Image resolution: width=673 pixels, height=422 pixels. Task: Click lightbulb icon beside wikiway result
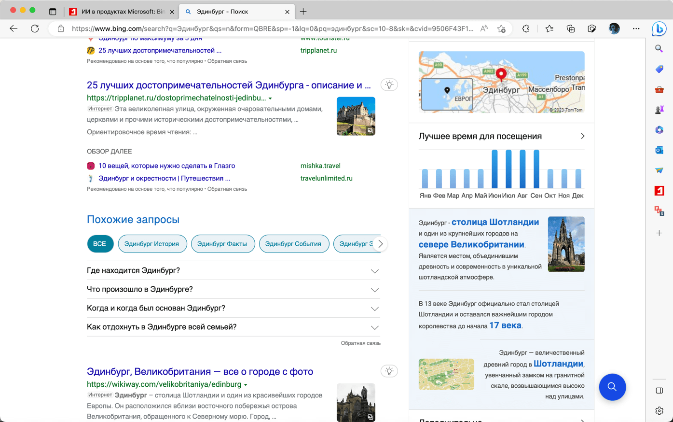(389, 371)
